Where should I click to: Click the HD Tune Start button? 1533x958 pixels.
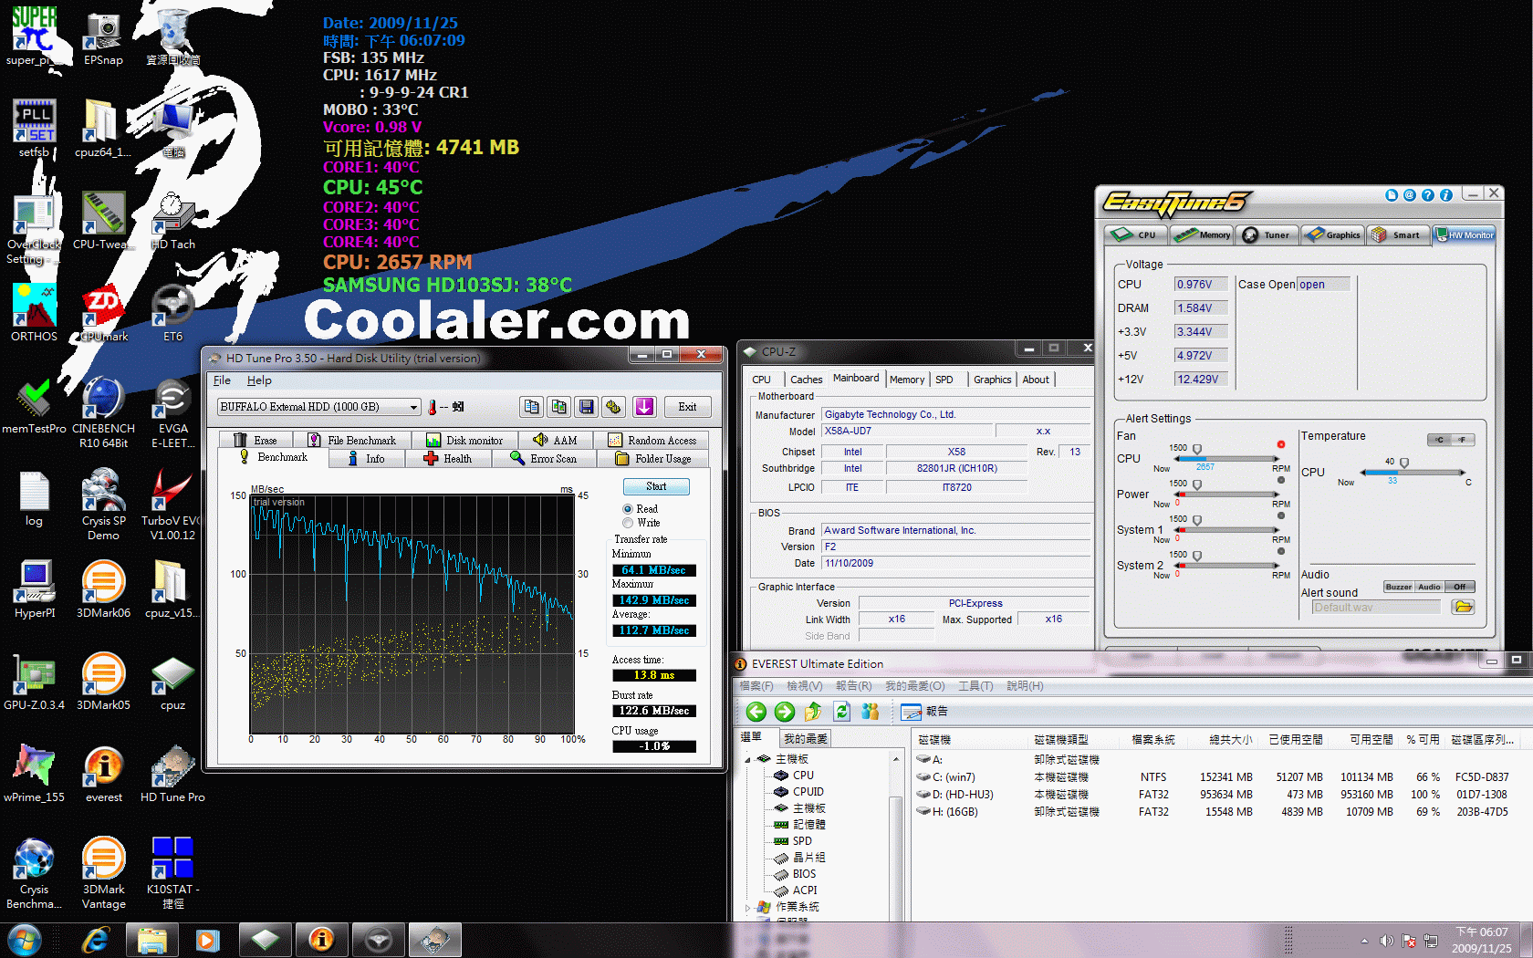(x=656, y=487)
